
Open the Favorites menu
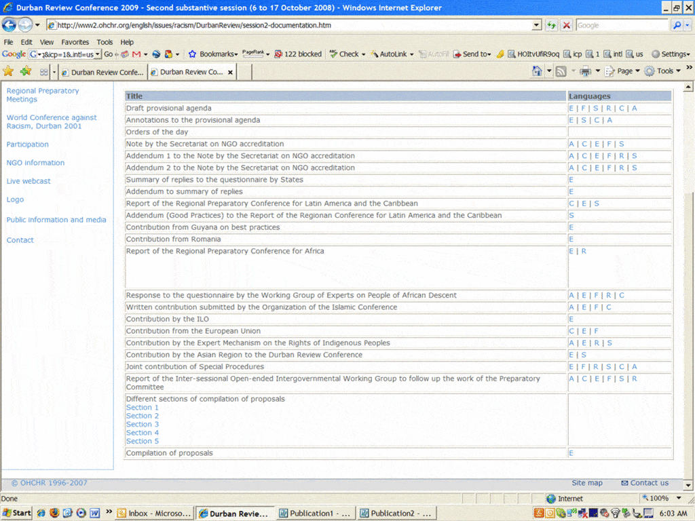pos(75,42)
